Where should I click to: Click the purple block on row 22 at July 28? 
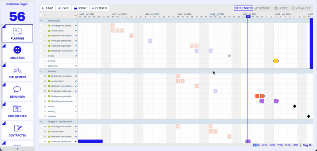tap(248, 142)
